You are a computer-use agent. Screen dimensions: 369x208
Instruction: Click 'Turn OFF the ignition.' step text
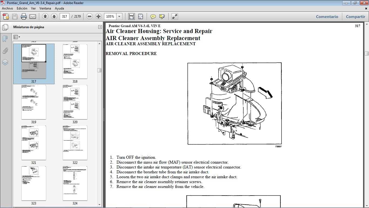click(x=136, y=157)
